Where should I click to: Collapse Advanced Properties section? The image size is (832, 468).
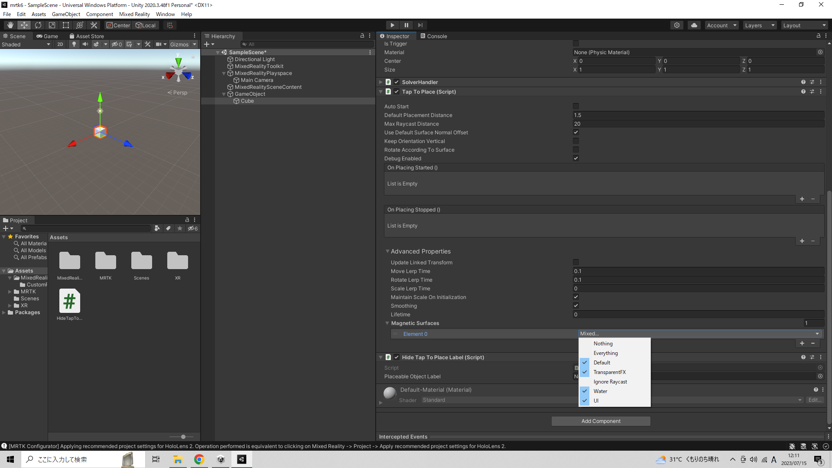pyautogui.click(x=387, y=251)
